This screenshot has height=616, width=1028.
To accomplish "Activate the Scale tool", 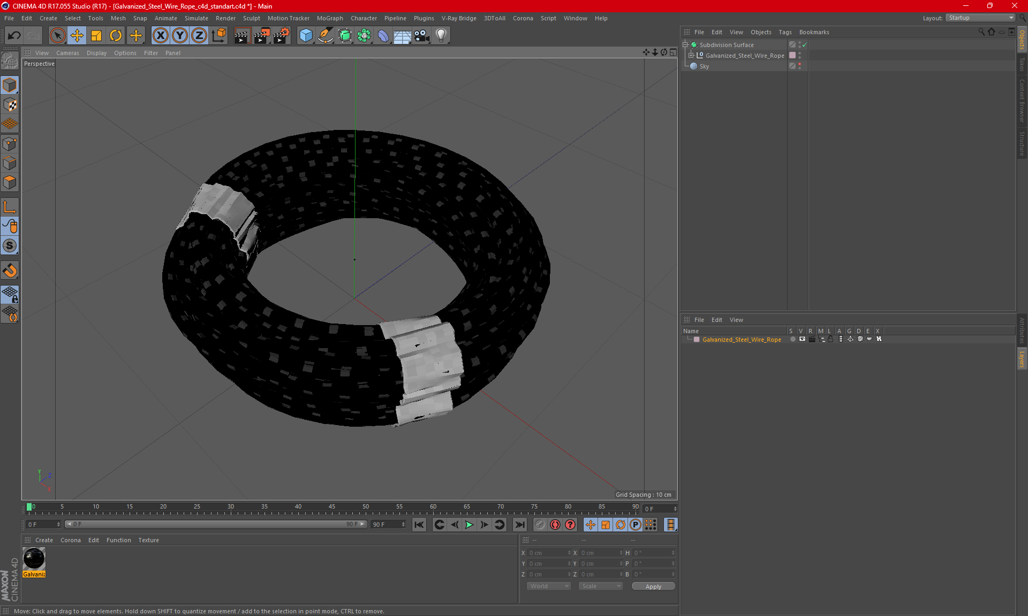I will (x=96, y=35).
